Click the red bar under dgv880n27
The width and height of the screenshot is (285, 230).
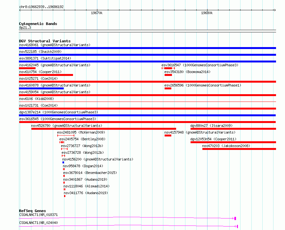click(233, 129)
